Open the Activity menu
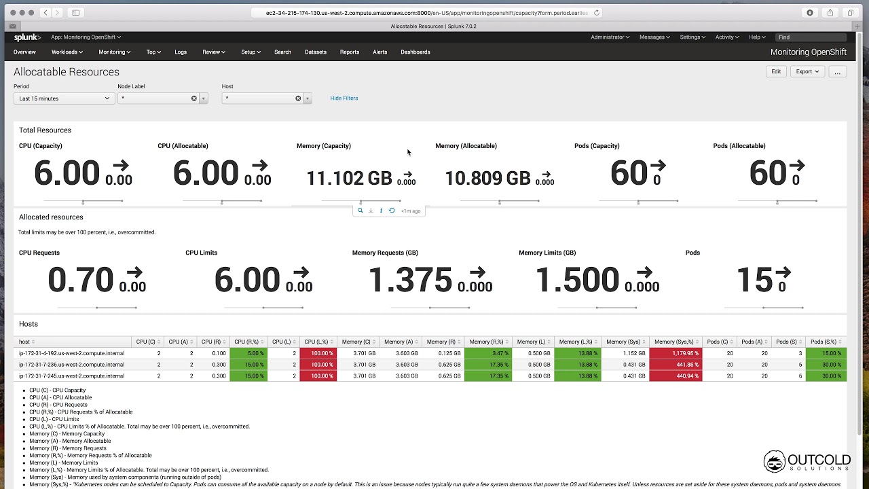869x489 pixels. coord(727,37)
